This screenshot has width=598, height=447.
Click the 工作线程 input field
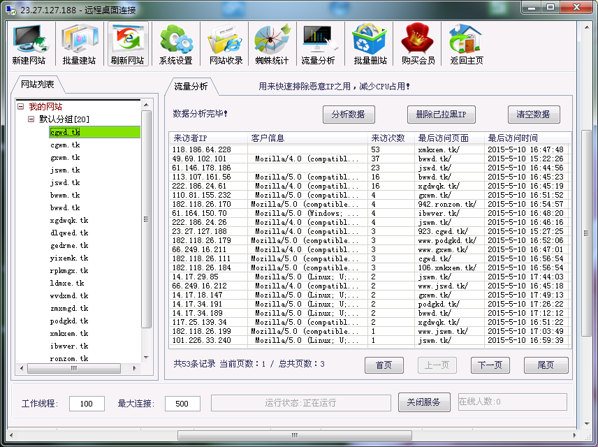(87, 404)
